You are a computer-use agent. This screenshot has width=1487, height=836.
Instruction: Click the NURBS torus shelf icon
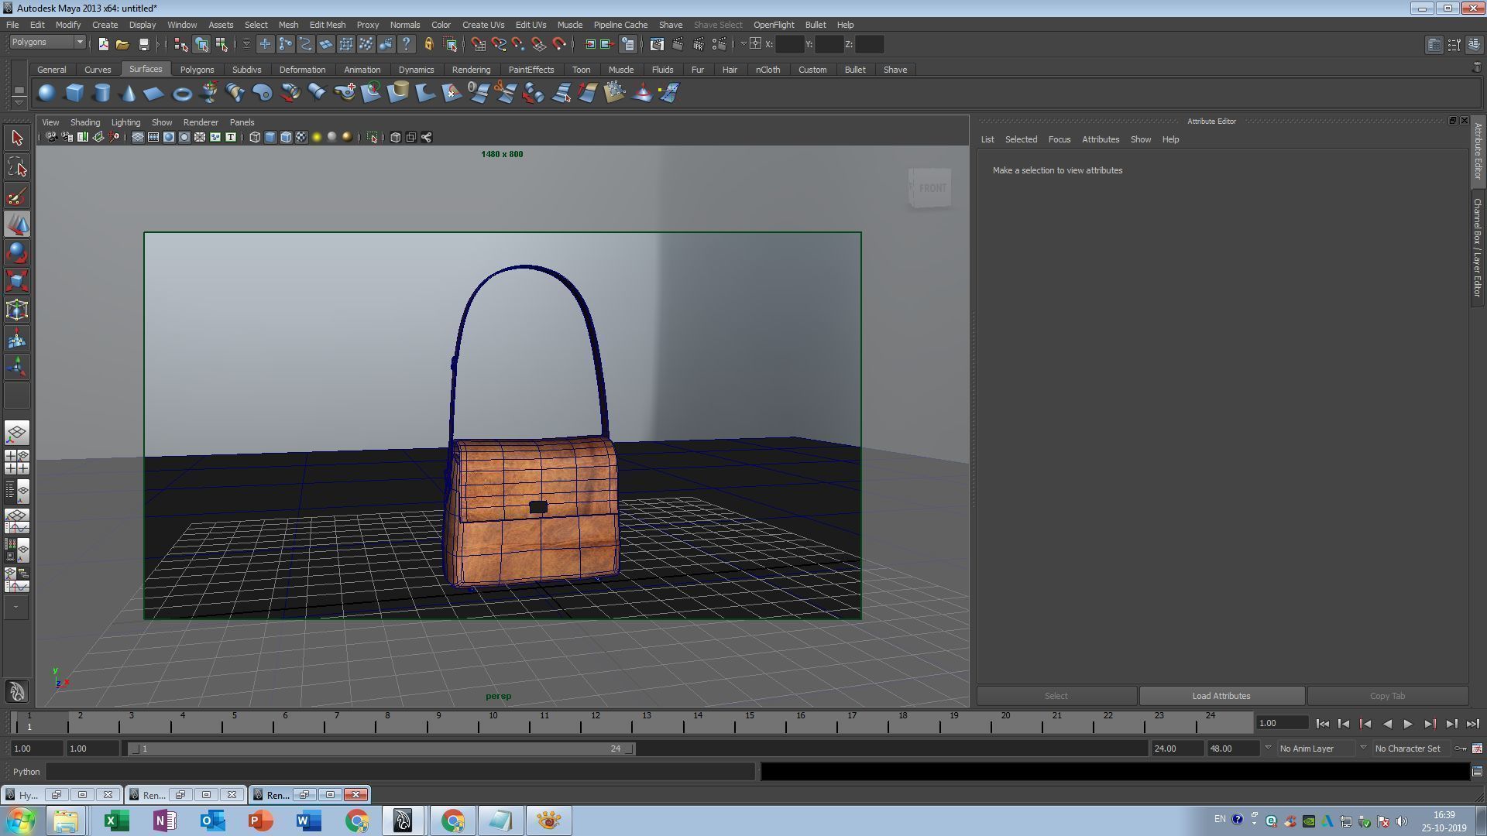point(182,93)
